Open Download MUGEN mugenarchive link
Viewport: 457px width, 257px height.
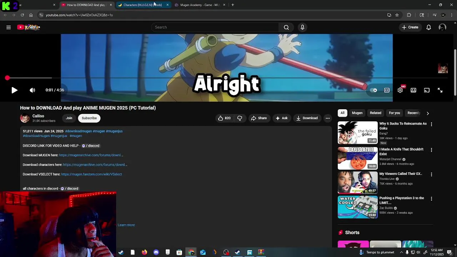pos(91,155)
